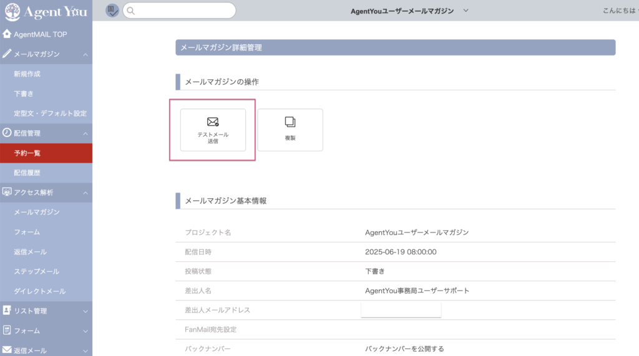Focus the top search field
The image size is (639, 356).
pos(179,11)
